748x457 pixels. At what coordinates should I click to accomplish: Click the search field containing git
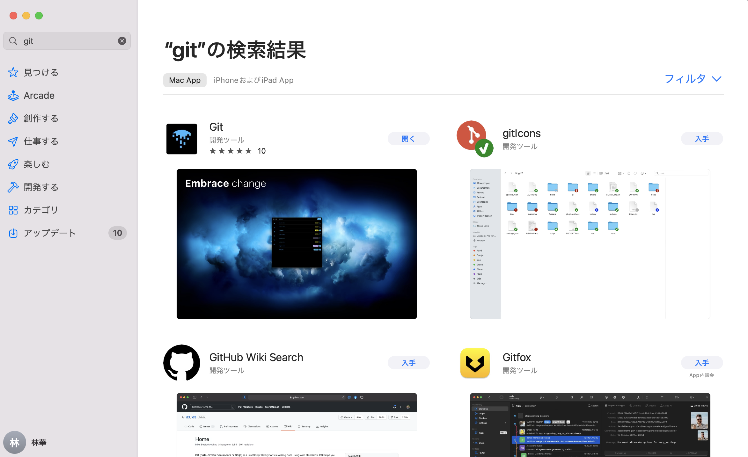(67, 41)
